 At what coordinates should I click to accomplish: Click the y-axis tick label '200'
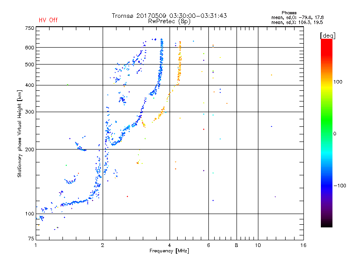(x=29, y=150)
